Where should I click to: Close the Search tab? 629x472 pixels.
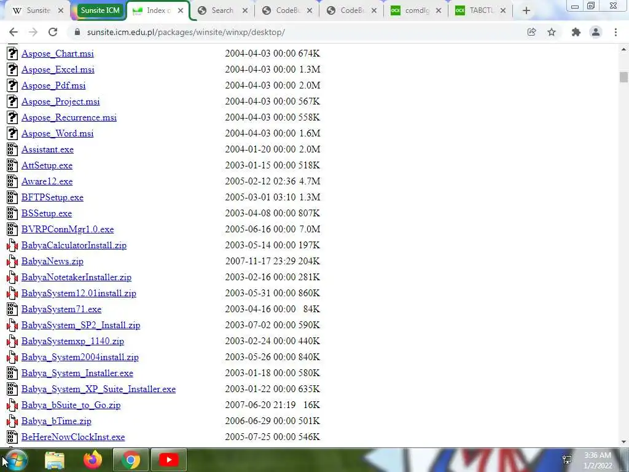click(245, 10)
